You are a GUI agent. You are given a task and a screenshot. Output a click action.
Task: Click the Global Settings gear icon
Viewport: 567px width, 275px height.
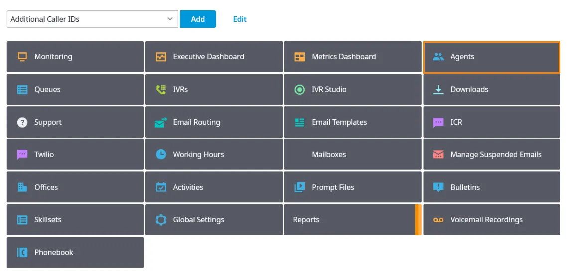point(161,220)
